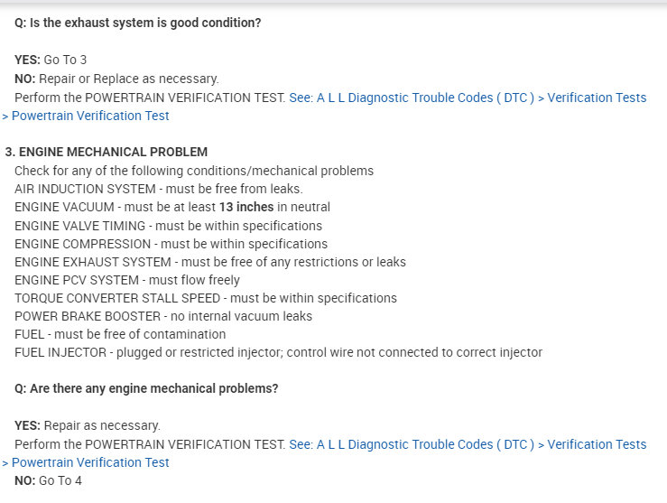The height and width of the screenshot is (503, 667).
Task: Click the last Verification Tests link segment
Action: click(597, 444)
